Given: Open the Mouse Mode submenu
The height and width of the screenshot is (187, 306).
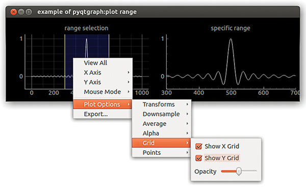Looking at the screenshot, I should coord(103,92).
